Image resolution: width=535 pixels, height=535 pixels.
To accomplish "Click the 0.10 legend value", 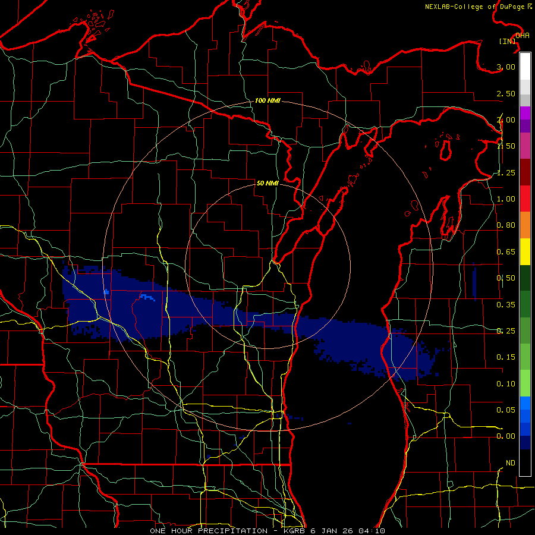I will coord(506,384).
